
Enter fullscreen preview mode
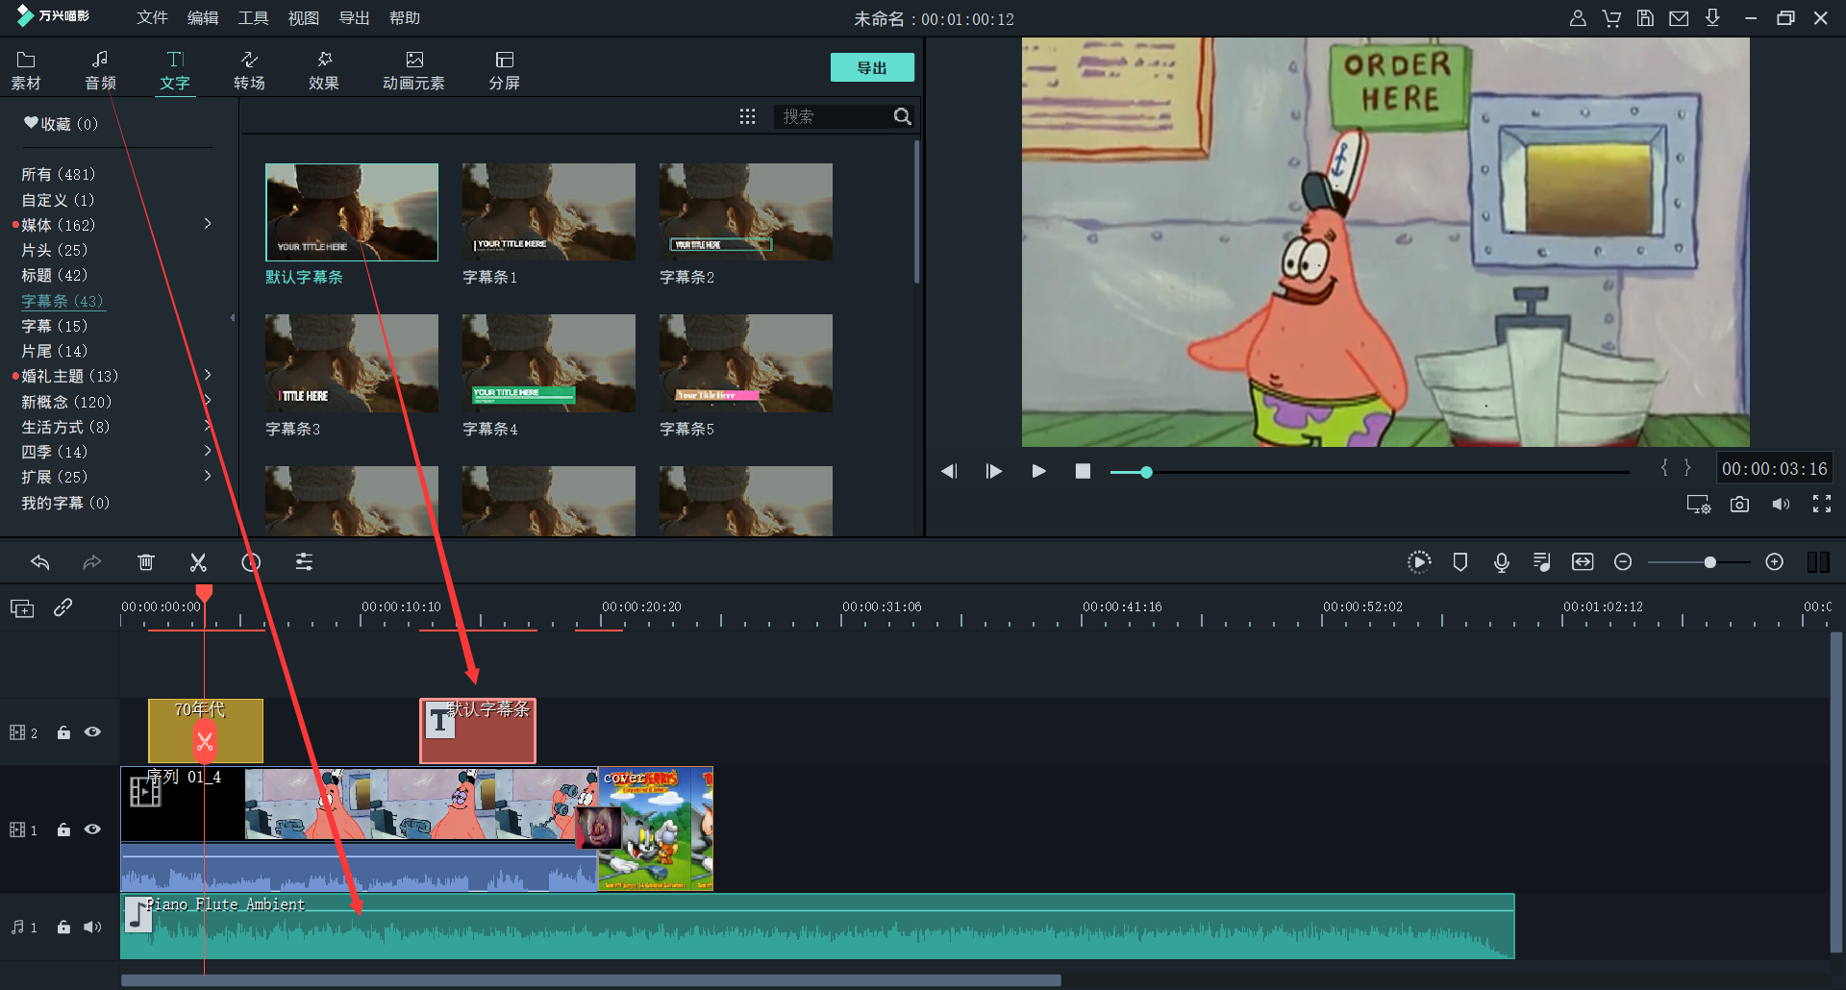click(1821, 505)
